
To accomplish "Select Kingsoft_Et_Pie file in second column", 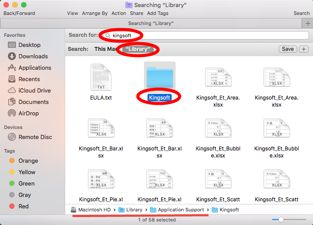I will [x=160, y=179].
